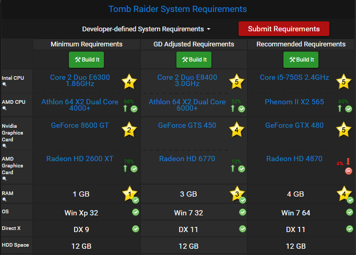Image resolution: width=356 pixels, height=255 pixels.
Task: Click the HDD Space row label
Action: click(x=15, y=245)
